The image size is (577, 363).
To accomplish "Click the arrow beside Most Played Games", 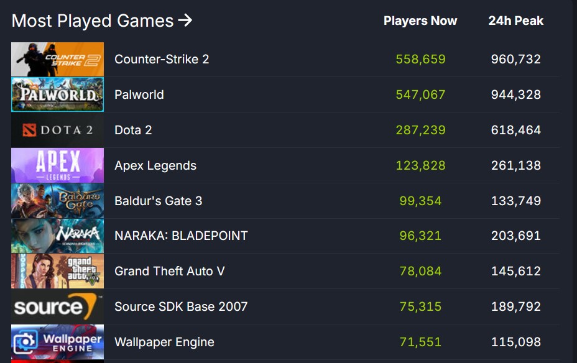I will coord(185,21).
